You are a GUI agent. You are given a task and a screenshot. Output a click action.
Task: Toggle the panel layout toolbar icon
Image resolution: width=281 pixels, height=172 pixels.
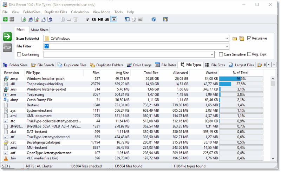click(127, 19)
